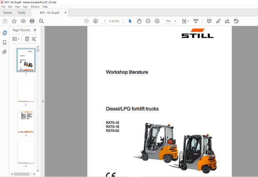Click thumbnails horizontal scroll right arrow
The image size is (258, 177).
[34, 174]
